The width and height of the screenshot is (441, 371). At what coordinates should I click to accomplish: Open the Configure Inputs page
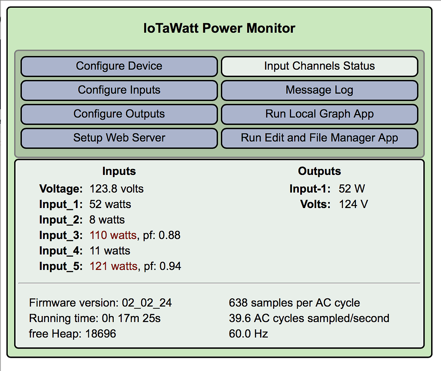(119, 90)
